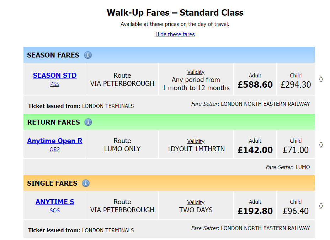Open the OR2 ticket code link
The image size is (330, 240).
click(x=55, y=149)
